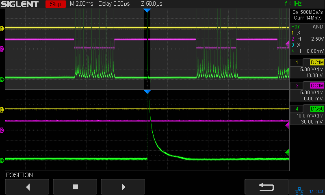
Task: Click channel 1 10.00 V offset value
Action: tap(314, 76)
